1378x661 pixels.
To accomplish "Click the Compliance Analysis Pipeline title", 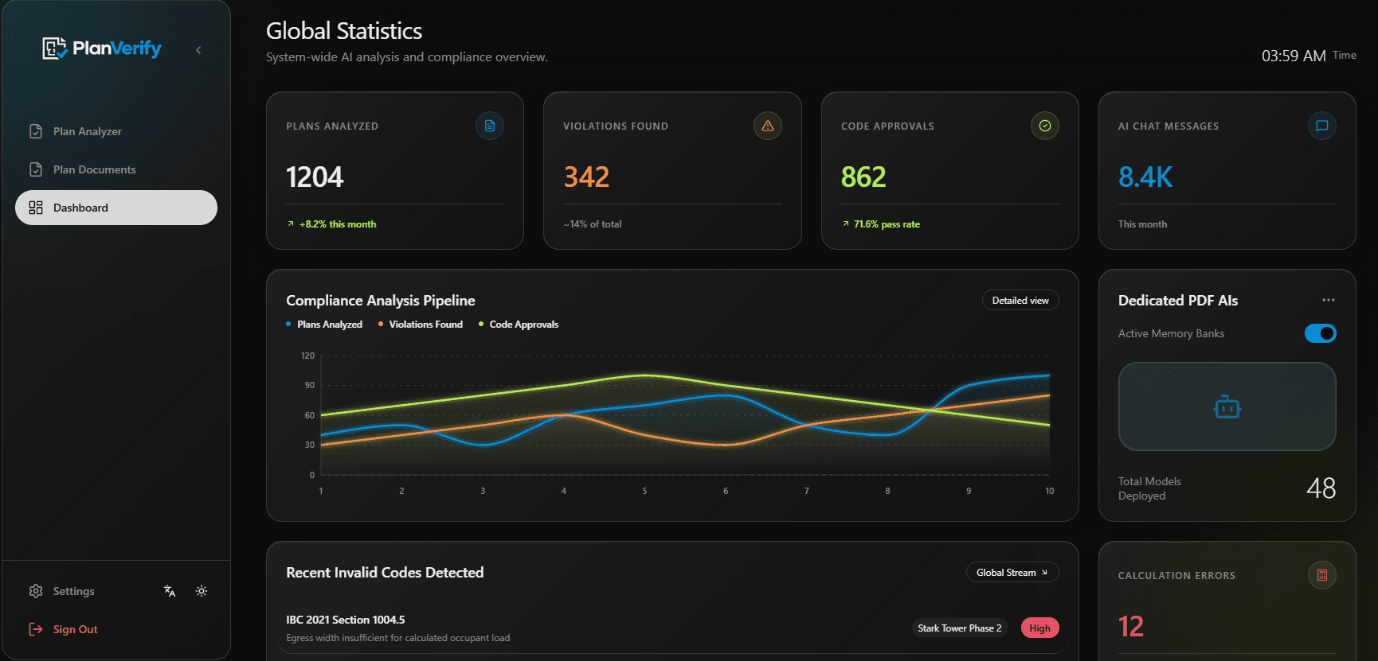I will pos(381,301).
